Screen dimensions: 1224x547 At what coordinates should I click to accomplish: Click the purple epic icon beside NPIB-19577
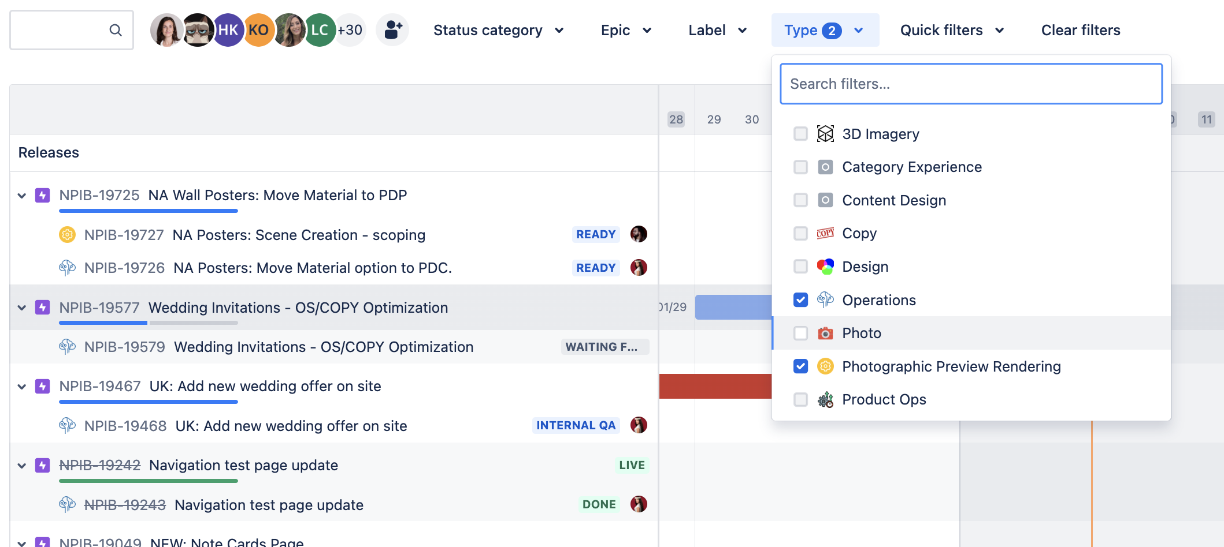[42, 308]
